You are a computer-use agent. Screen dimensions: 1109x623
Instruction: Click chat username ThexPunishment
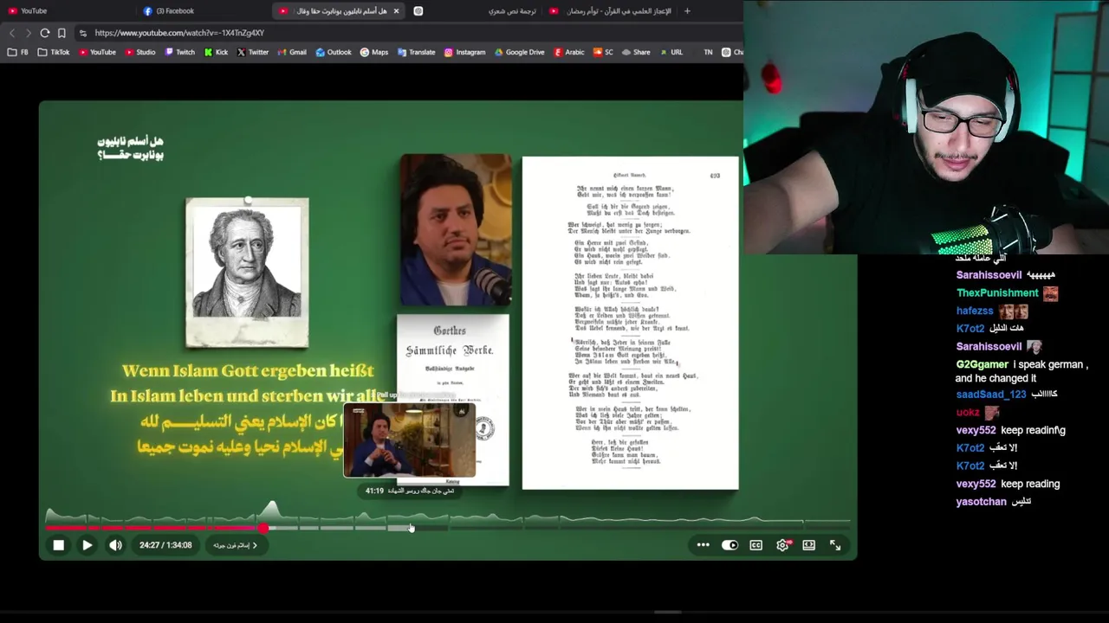click(x=997, y=293)
